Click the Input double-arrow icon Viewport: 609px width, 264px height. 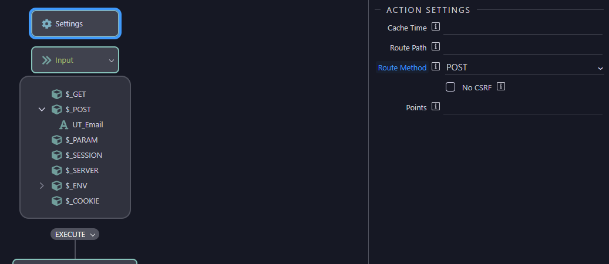tap(46, 60)
